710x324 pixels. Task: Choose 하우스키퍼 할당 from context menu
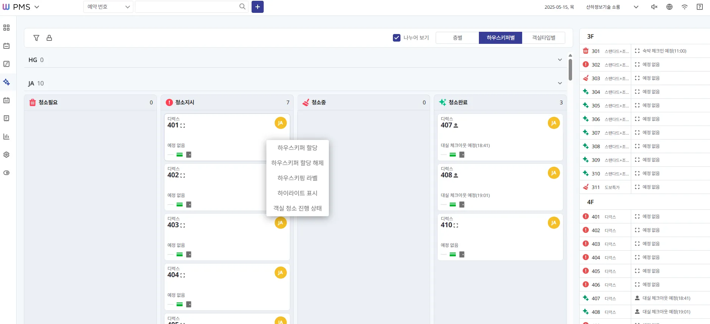[x=297, y=148]
